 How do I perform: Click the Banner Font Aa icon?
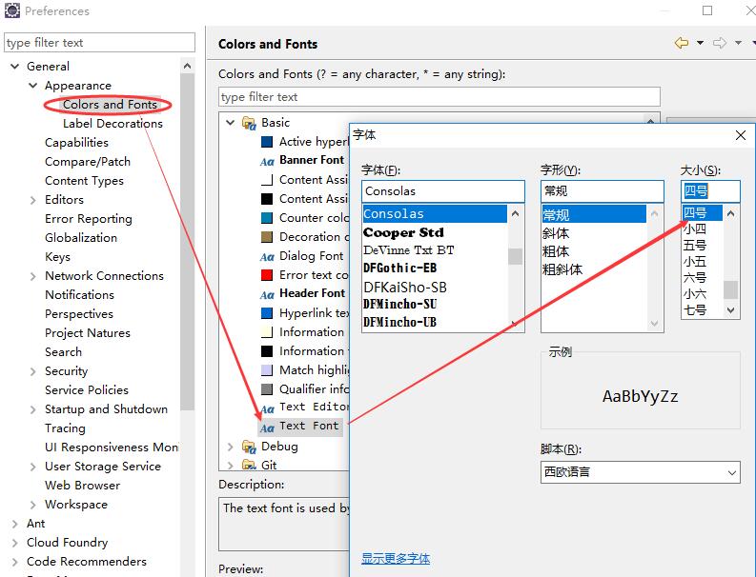(x=267, y=161)
